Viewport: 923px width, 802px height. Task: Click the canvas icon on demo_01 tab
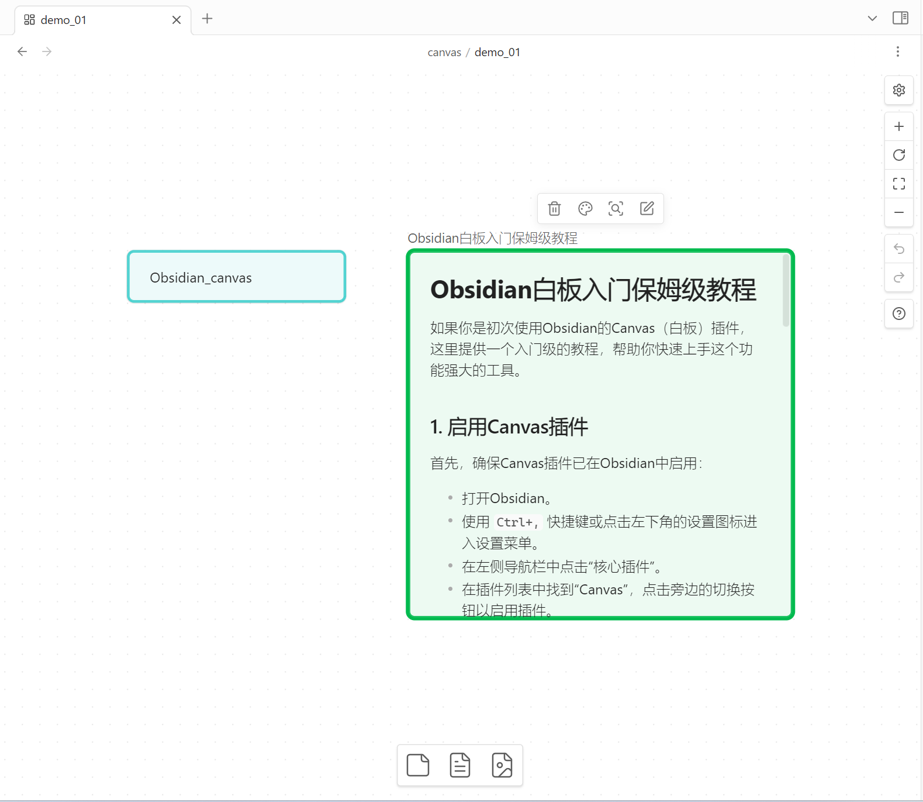29,20
